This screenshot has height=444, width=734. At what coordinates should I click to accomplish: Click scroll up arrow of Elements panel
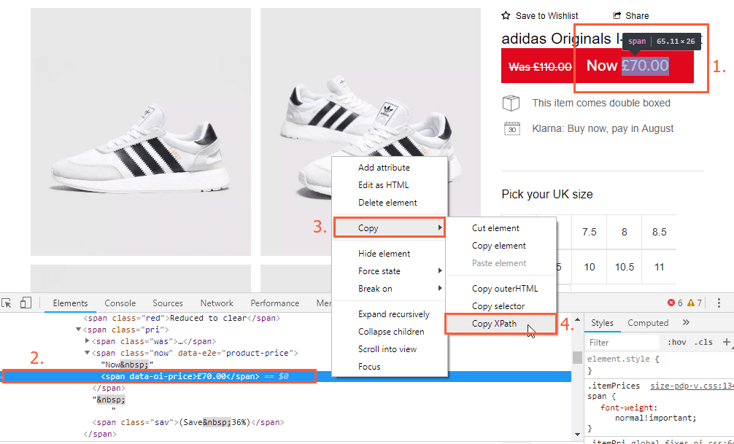click(578, 319)
